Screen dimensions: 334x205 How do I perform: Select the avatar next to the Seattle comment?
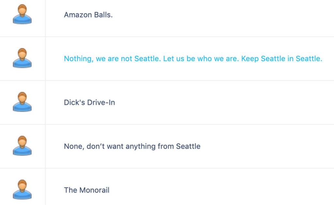(x=22, y=59)
